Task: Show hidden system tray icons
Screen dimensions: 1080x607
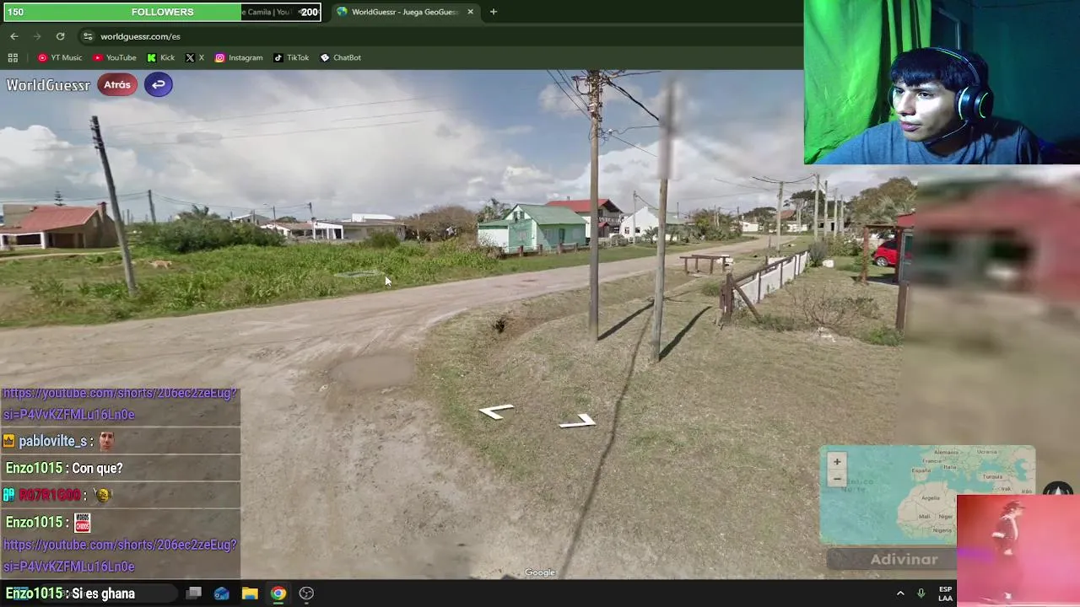Action: (x=900, y=594)
